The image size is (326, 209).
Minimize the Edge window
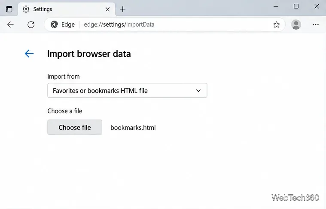(x=276, y=6)
